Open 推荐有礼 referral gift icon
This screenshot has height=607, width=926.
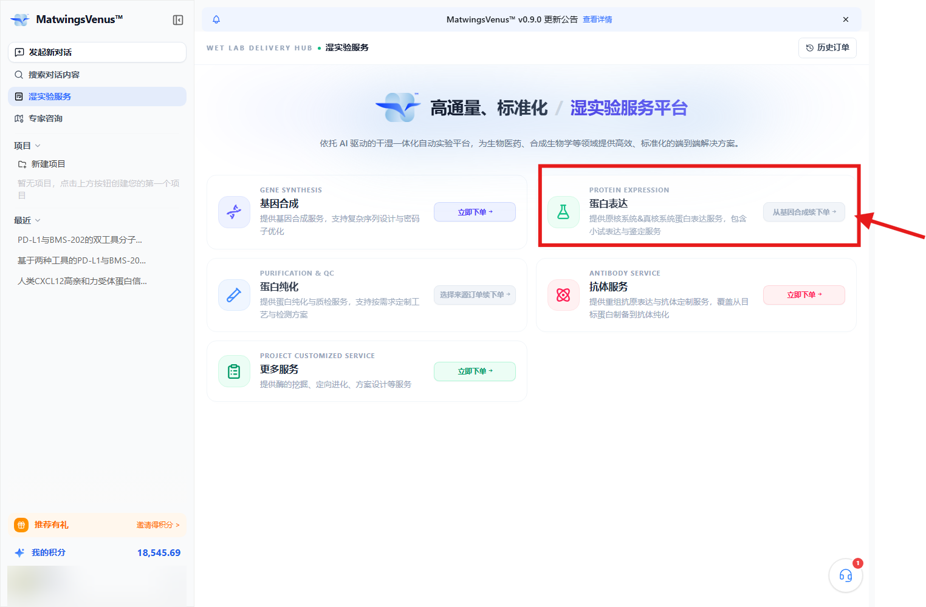(21, 525)
